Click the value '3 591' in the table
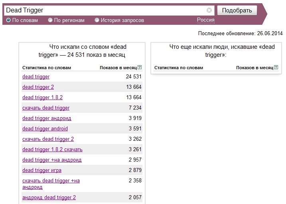Viewport: 286px width, 204px height. coord(135,129)
